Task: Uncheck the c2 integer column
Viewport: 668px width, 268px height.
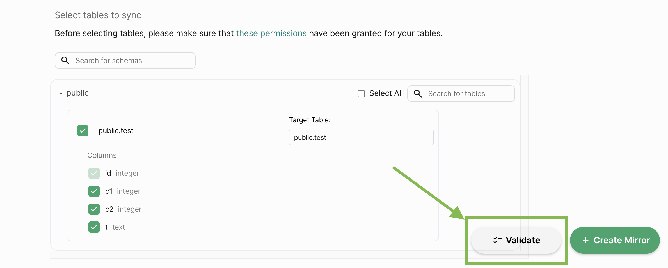Action: click(x=94, y=209)
